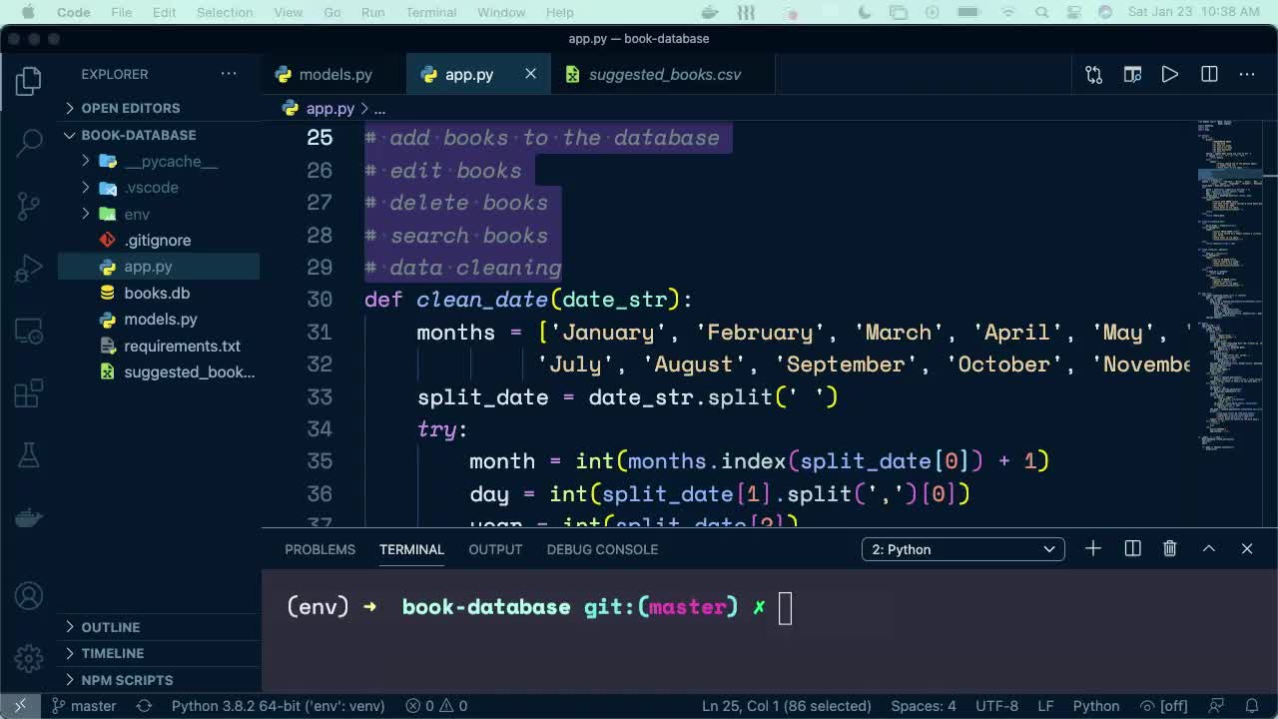The width and height of the screenshot is (1278, 719).
Task: Open the Run and Debug view
Action: click(x=27, y=267)
